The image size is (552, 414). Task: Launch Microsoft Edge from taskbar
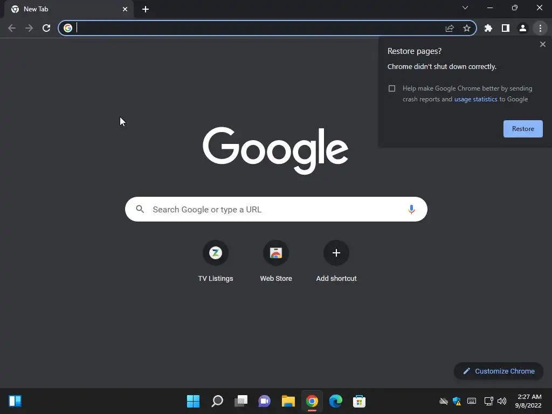(x=335, y=401)
